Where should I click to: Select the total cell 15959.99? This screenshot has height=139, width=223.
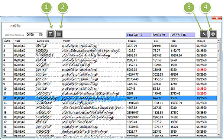tap(182, 103)
